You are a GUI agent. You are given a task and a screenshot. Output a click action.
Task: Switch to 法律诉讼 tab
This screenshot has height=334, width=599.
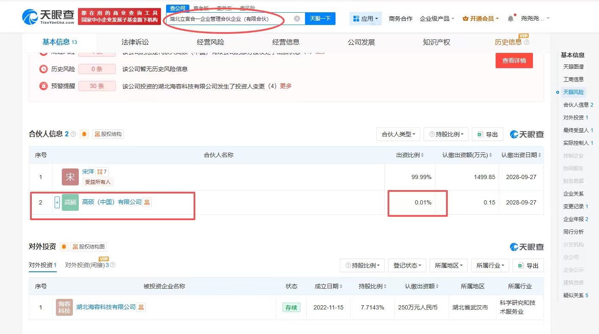tap(135, 42)
